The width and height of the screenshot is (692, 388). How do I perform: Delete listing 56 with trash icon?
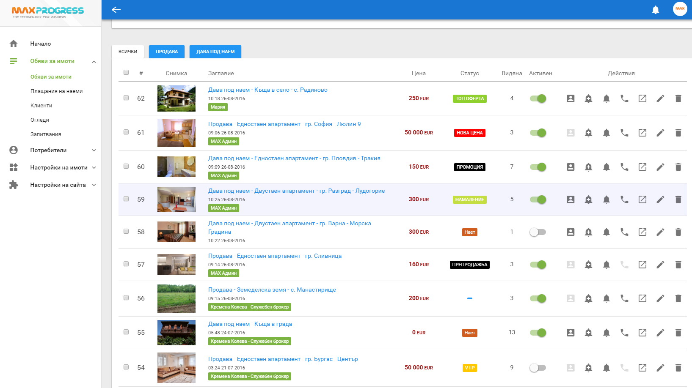point(678,298)
